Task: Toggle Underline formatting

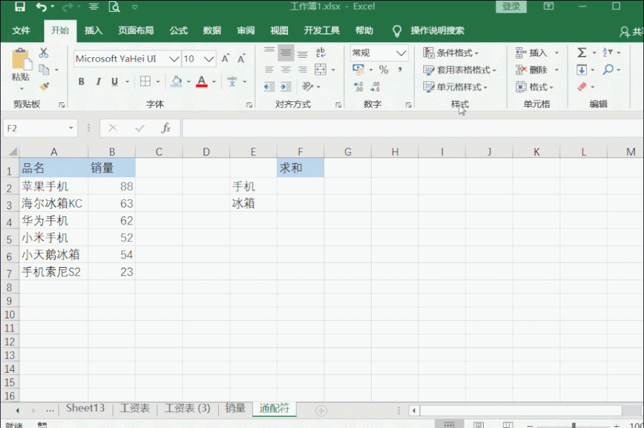Action: pos(114,82)
